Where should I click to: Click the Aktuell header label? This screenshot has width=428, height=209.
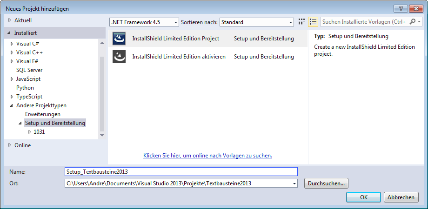(23, 20)
